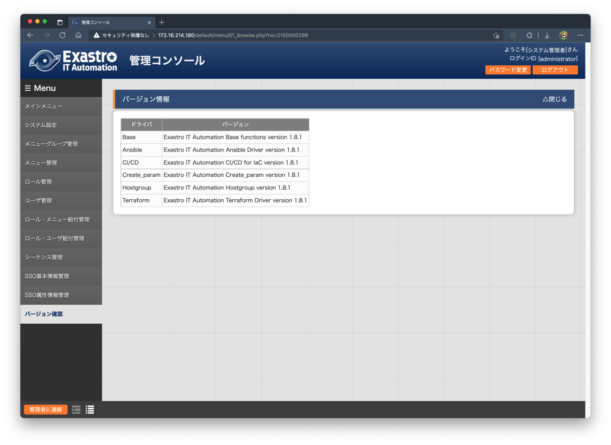Screen dimensions: 611x445
Task: Open browser downloads arrow icon
Action: click(547, 35)
